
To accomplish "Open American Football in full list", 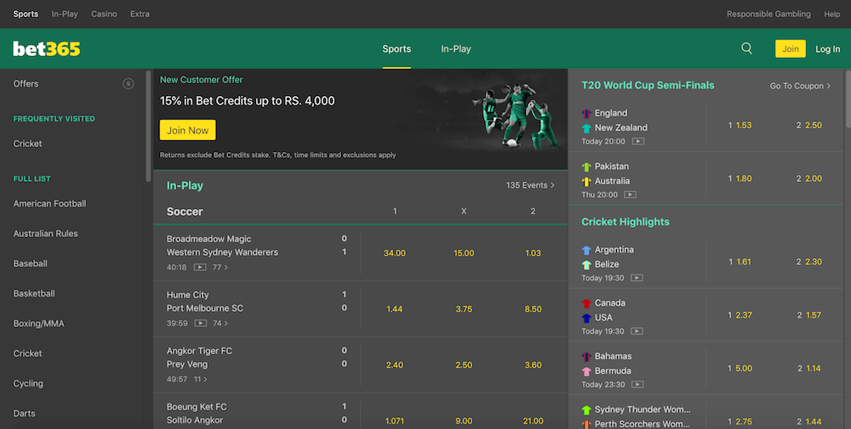I will (49, 204).
